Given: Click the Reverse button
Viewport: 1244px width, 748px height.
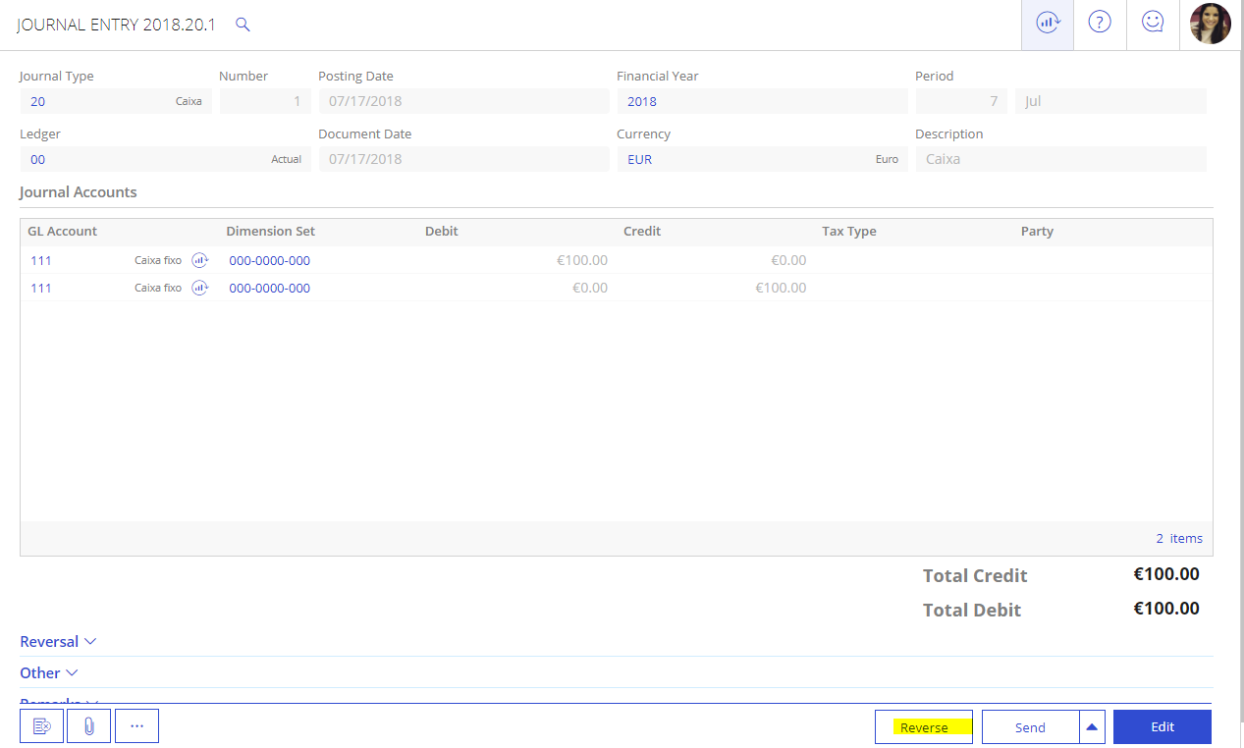Looking at the screenshot, I should pos(924,727).
